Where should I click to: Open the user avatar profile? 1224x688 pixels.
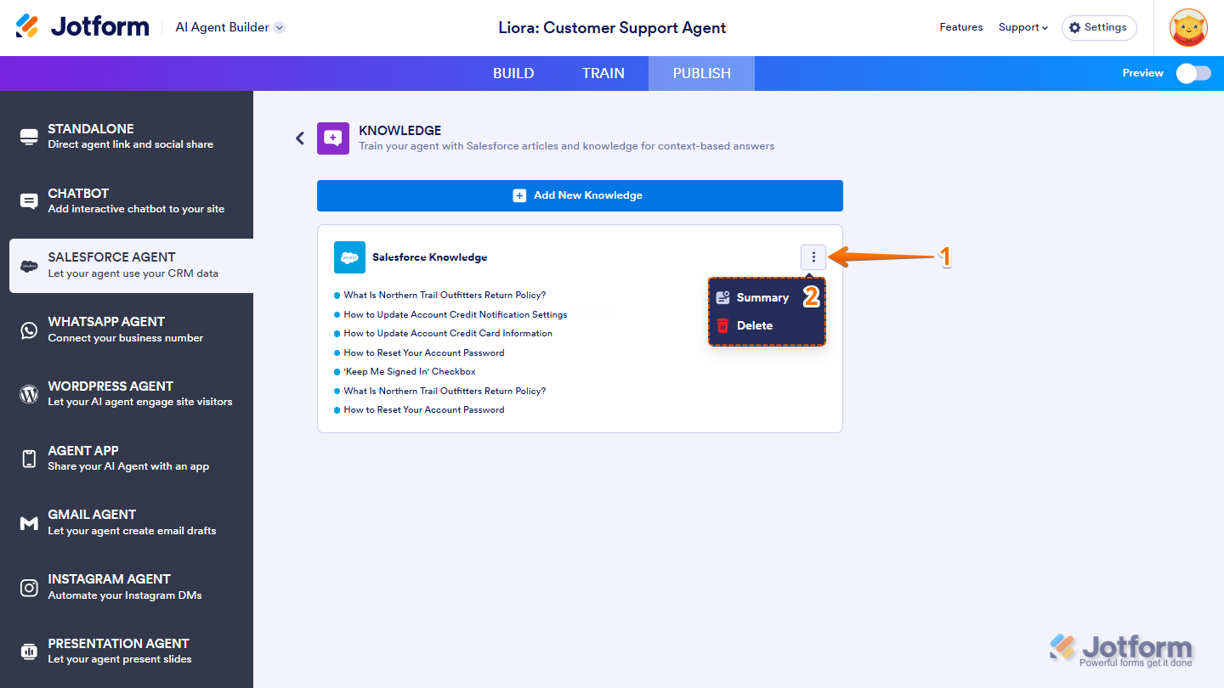tap(1188, 27)
